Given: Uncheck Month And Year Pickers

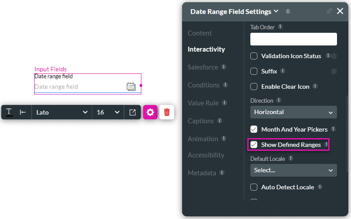Looking at the screenshot, I should pos(254,129).
